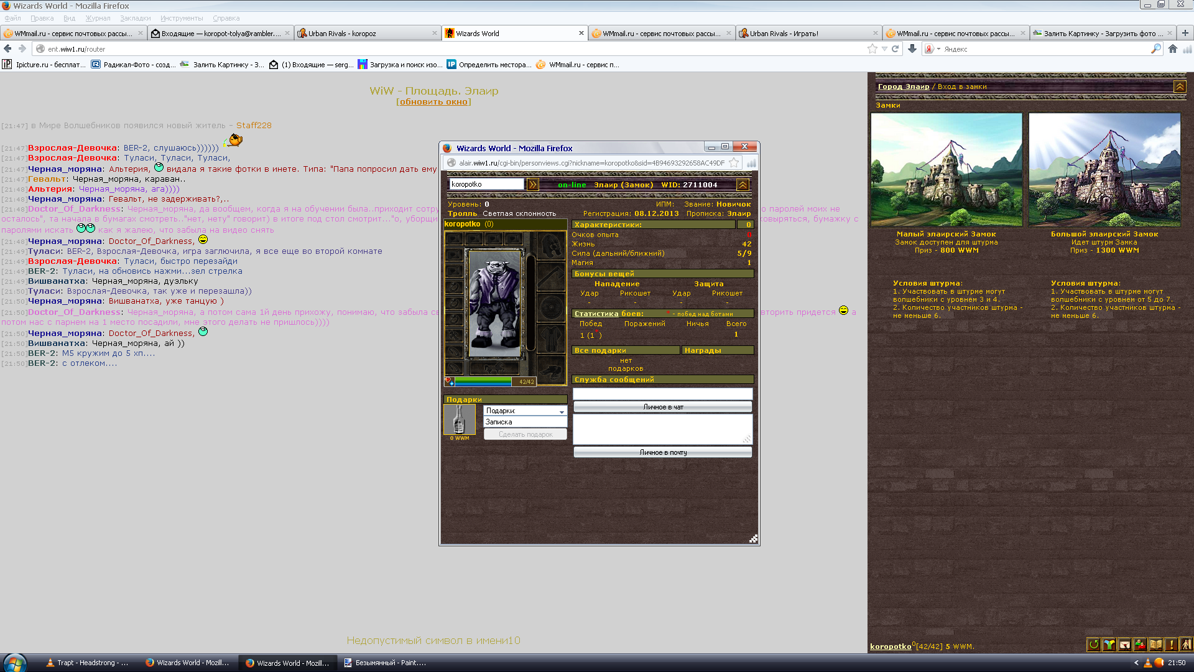This screenshot has height=672, width=1194.
Task: Switch to the Входящие rambler mail tab
Action: pyautogui.click(x=221, y=34)
